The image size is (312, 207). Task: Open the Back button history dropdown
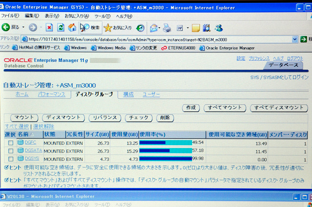coord(23,27)
